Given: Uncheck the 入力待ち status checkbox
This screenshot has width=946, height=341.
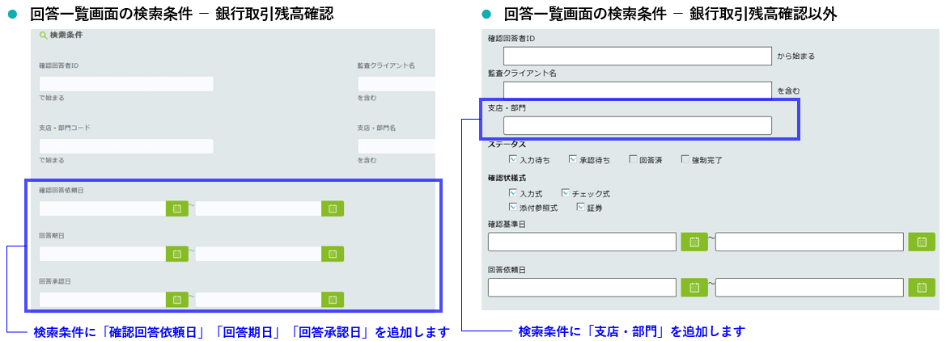Looking at the screenshot, I should 513,160.
